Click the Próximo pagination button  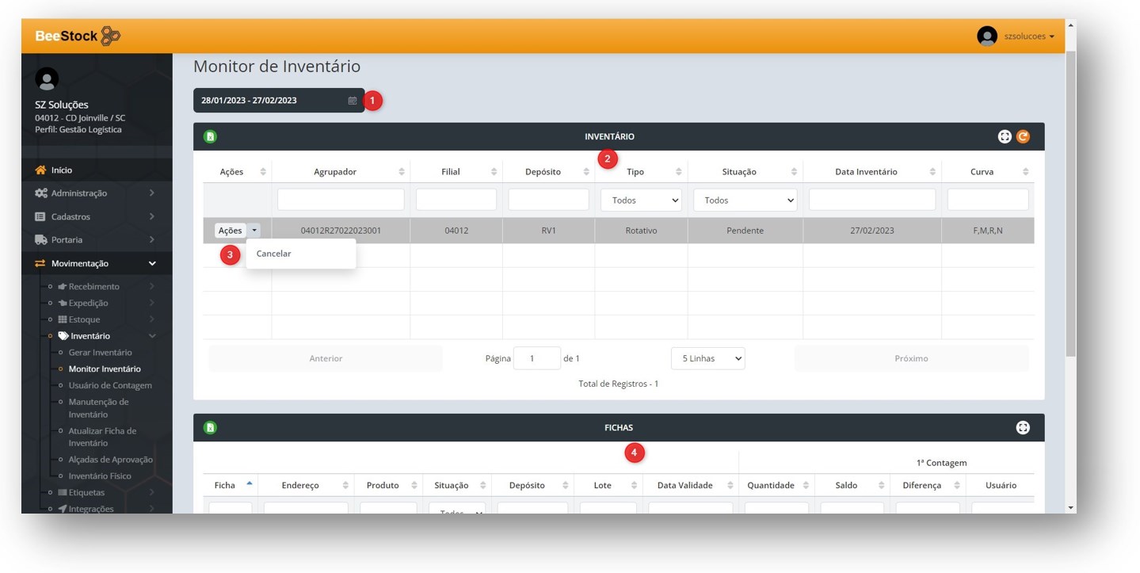[911, 358]
